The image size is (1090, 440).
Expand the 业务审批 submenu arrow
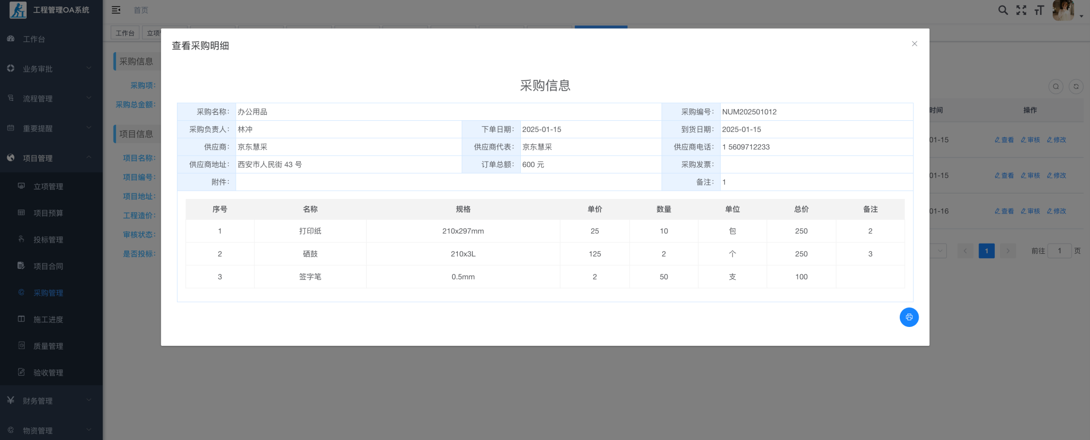[89, 68]
